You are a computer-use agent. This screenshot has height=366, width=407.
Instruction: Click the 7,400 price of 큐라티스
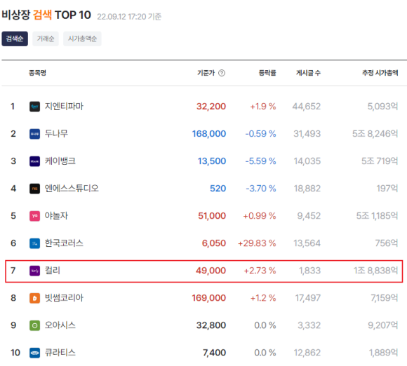point(215,353)
